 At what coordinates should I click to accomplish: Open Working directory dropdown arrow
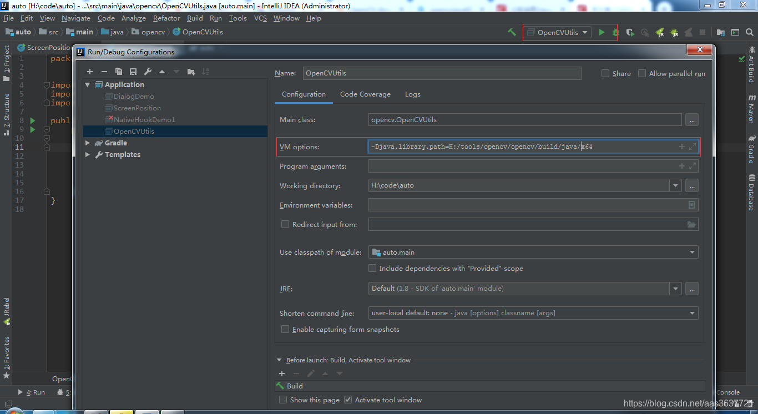[x=675, y=185]
